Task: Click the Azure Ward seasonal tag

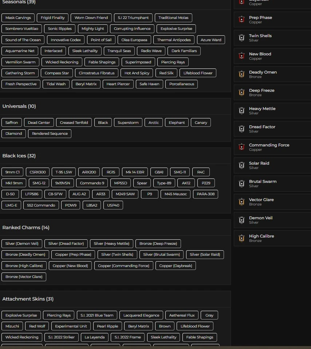Action: (211, 40)
